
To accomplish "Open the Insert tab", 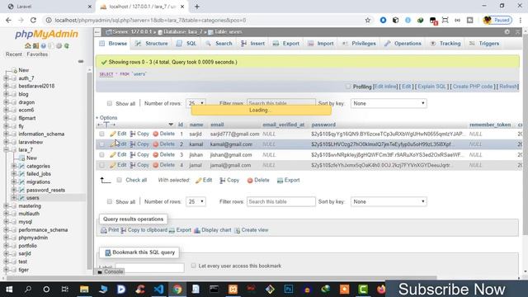I will [252, 44].
